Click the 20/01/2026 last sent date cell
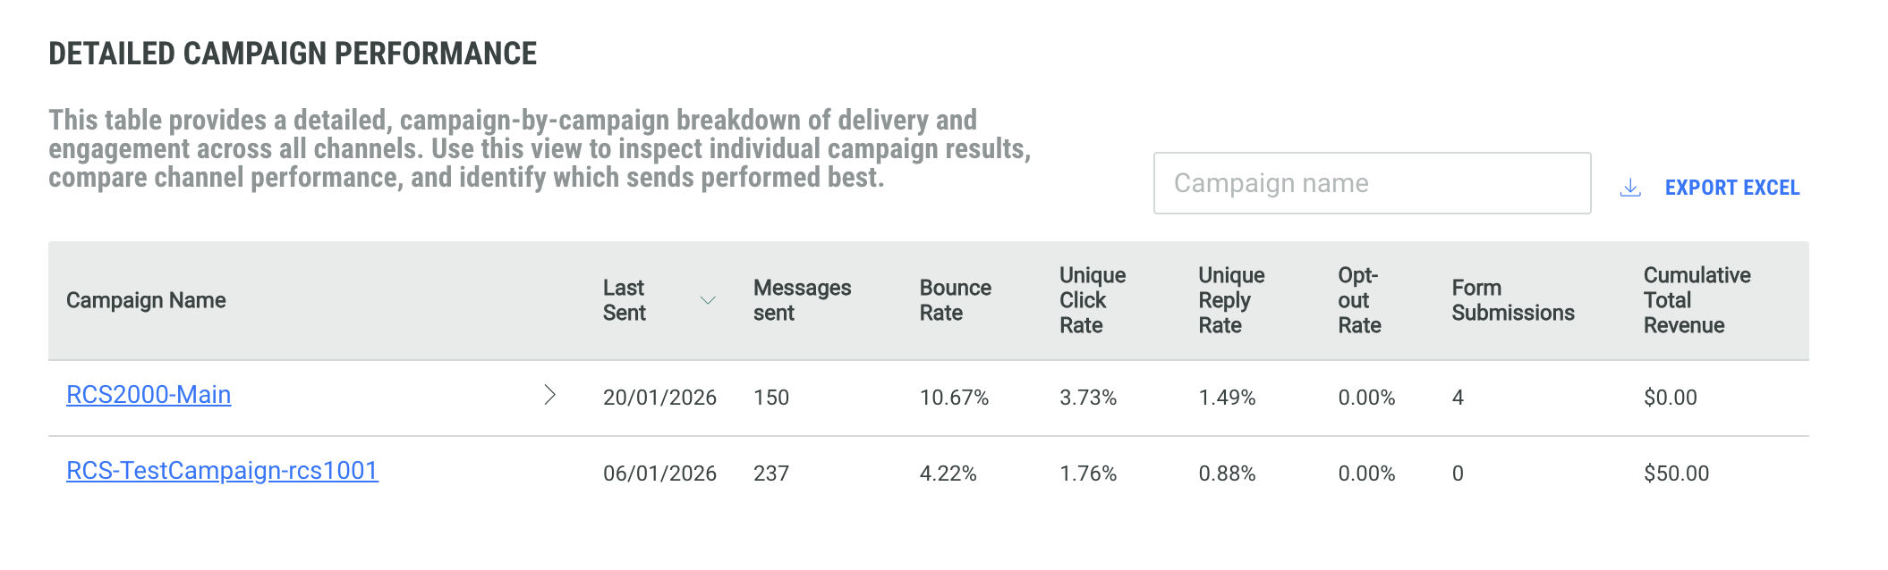Image resolution: width=1888 pixels, height=570 pixels. click(x=659, y=398)
